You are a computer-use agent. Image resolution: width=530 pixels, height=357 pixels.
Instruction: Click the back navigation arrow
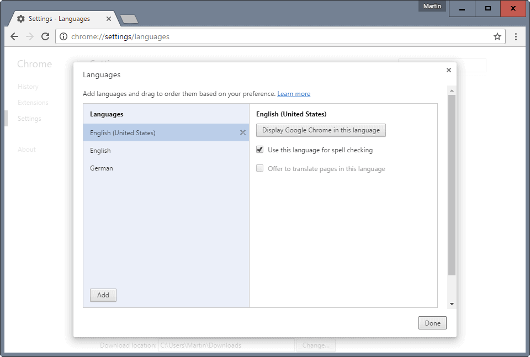14,36
